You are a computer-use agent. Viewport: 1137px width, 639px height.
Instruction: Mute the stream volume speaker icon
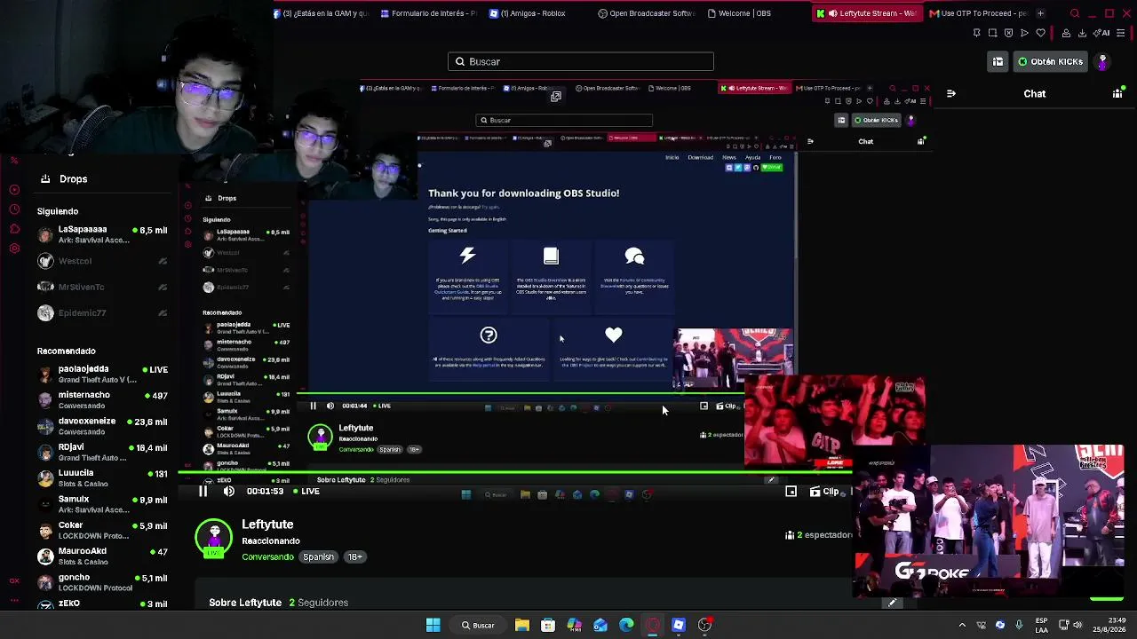[x=229, y=492]
